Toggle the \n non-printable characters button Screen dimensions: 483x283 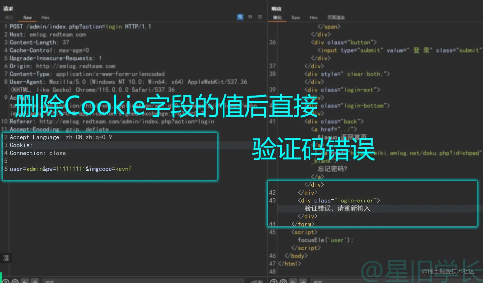point(250,17)
